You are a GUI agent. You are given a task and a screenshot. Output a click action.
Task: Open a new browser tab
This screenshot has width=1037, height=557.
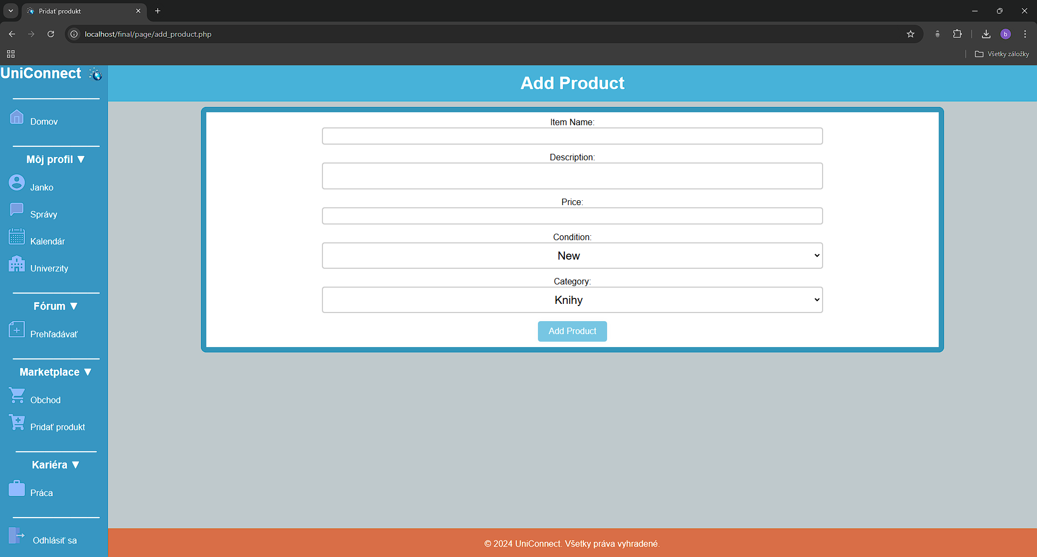pyautogui.click(x=158, y=11)
